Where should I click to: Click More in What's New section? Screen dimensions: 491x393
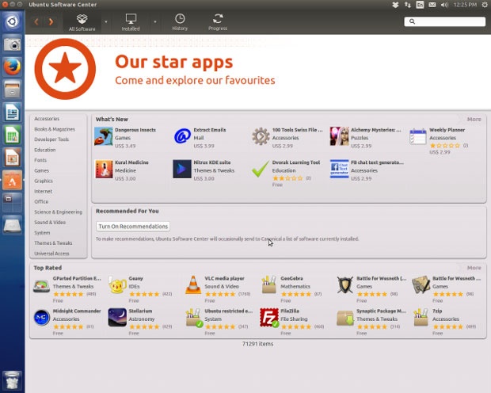[474, 120]
